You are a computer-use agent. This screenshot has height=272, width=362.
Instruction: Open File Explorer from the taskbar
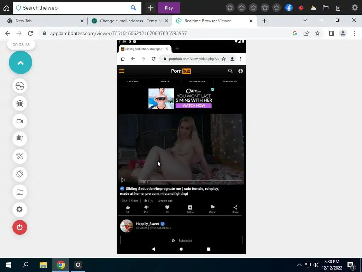(x=43, y=265)
